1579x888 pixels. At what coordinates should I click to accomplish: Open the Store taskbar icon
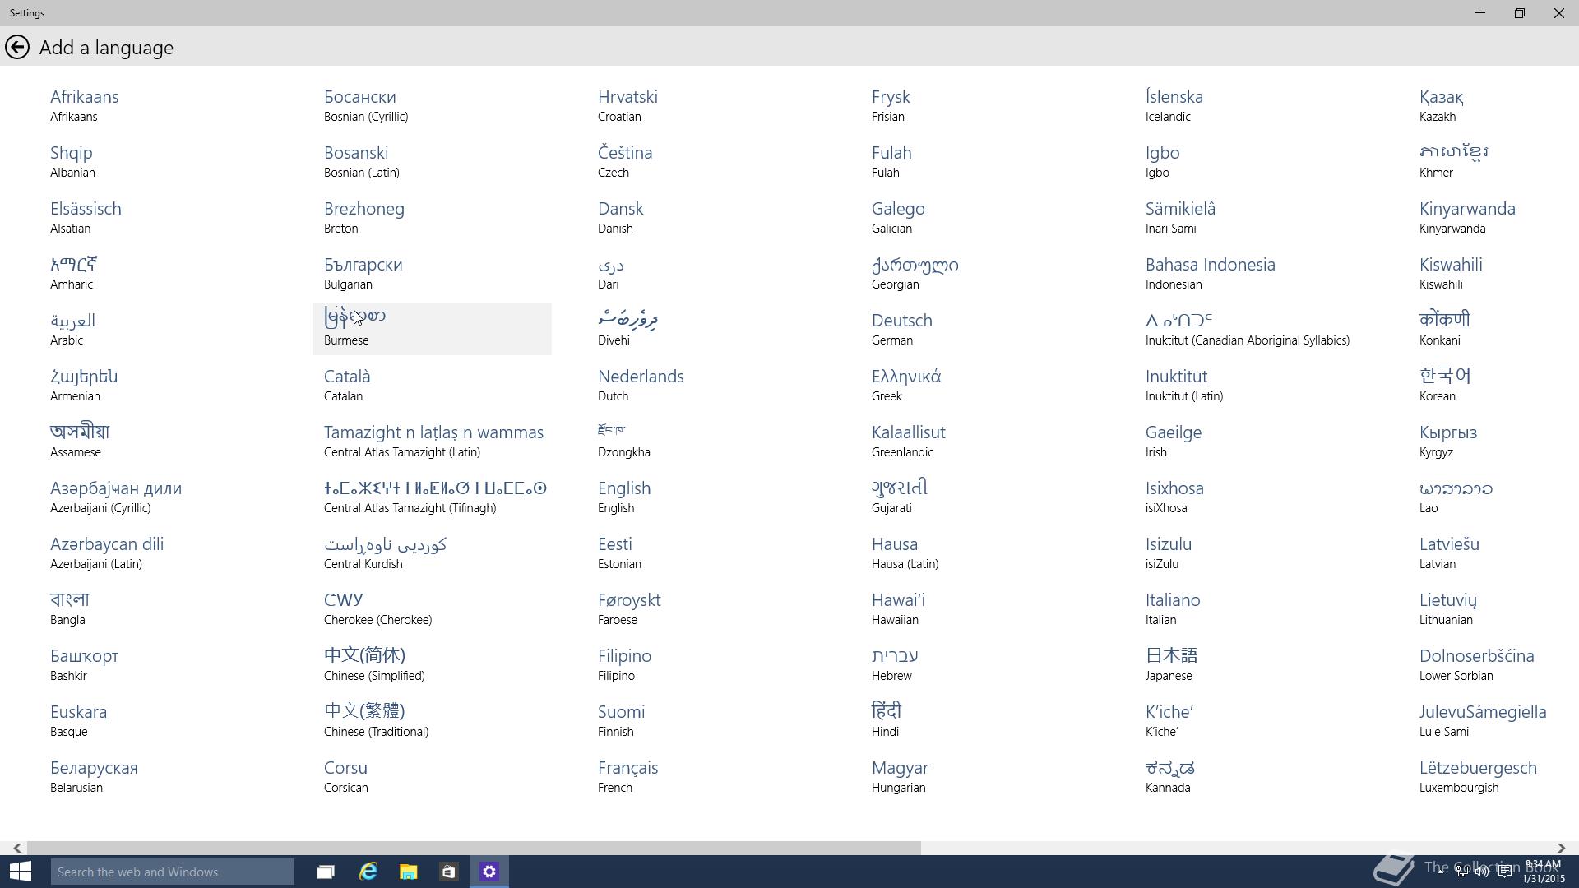click(x=448, y=872)
